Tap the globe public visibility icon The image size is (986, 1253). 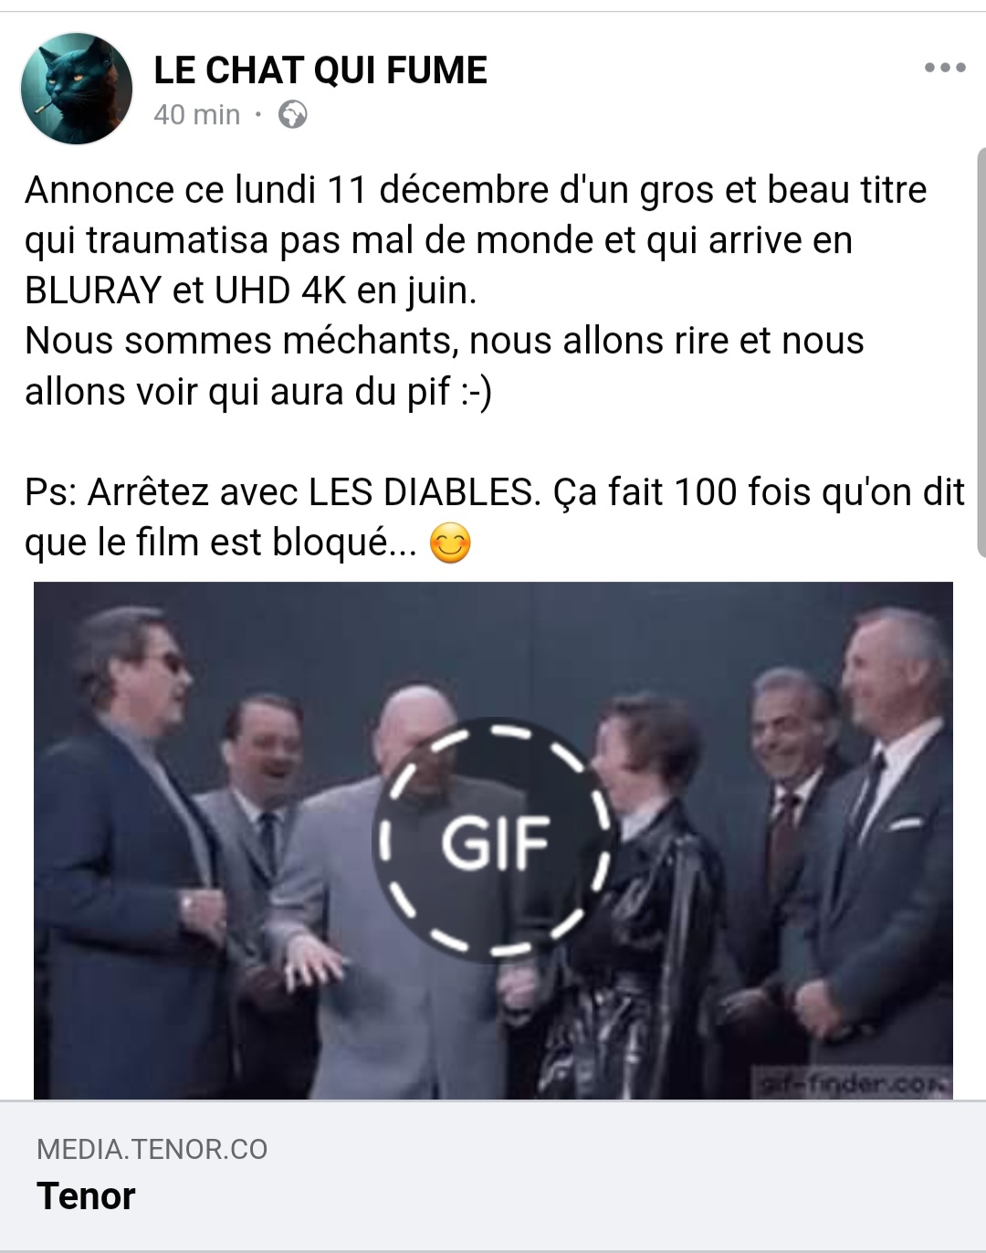292,115
